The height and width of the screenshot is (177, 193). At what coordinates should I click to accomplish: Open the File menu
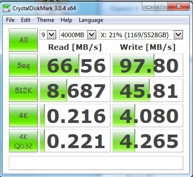(10, 20)
